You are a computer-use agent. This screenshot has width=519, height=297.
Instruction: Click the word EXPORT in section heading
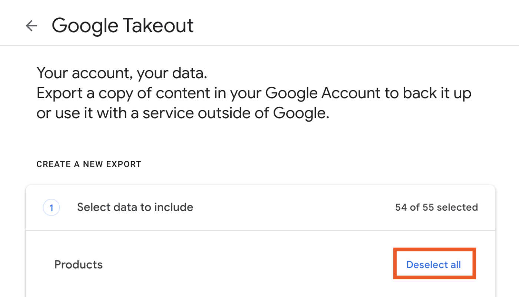click(x=124, y=164)
